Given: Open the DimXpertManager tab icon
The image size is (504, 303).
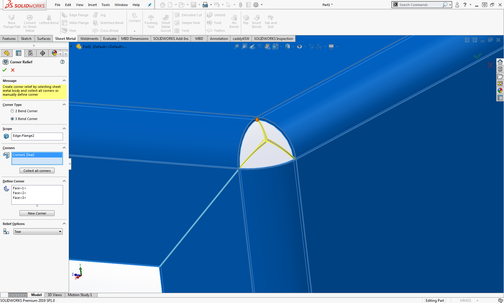Looking at the screenshot, I should click(x=43, y=53).
